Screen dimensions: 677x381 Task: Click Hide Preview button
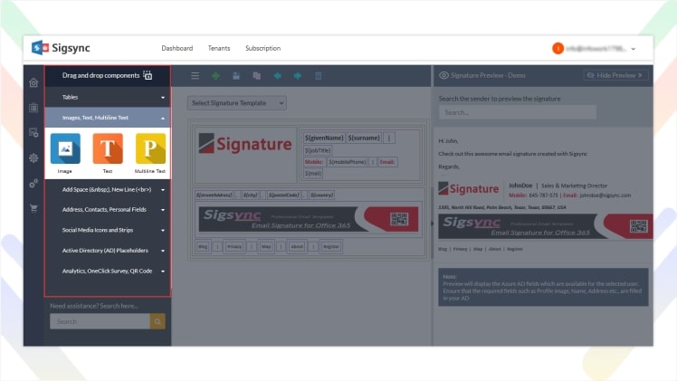[x=615, y=75]
